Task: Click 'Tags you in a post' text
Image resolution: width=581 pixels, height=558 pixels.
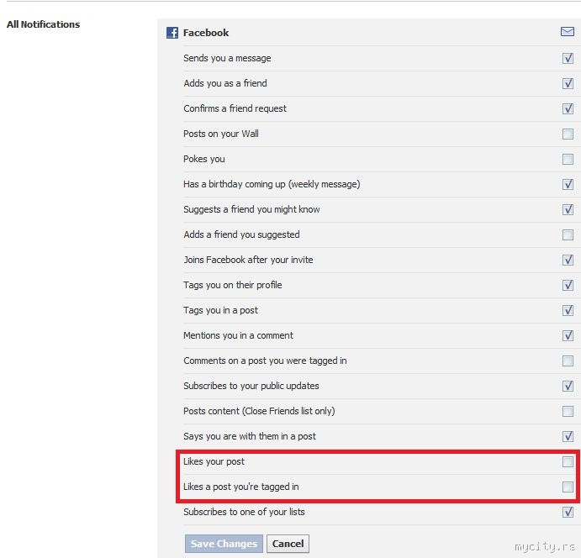Action: [220, 310]
